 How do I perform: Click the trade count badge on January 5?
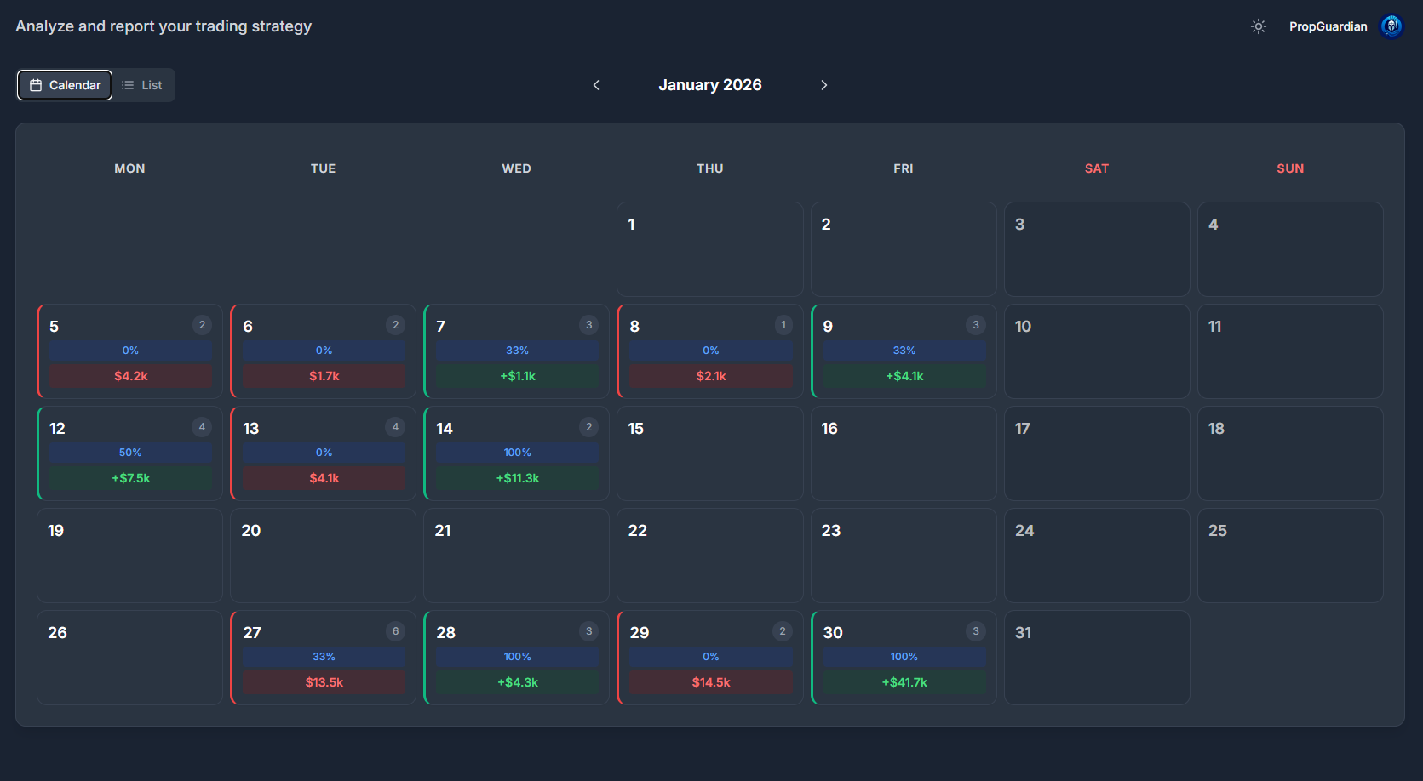(x=202, y=325)
